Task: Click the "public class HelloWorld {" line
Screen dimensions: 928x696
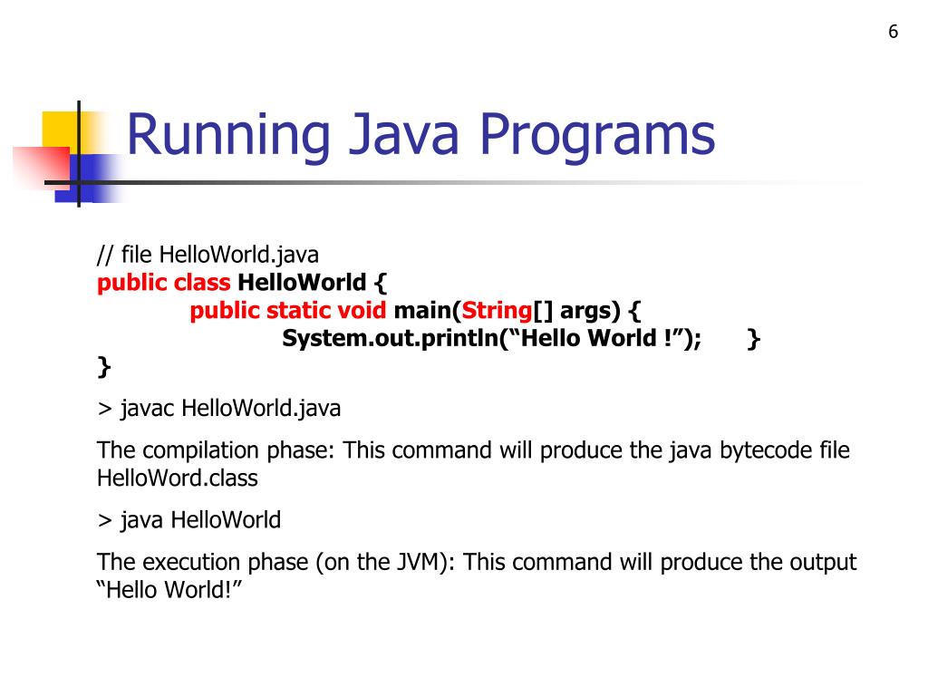Action: tap(241, 283)
